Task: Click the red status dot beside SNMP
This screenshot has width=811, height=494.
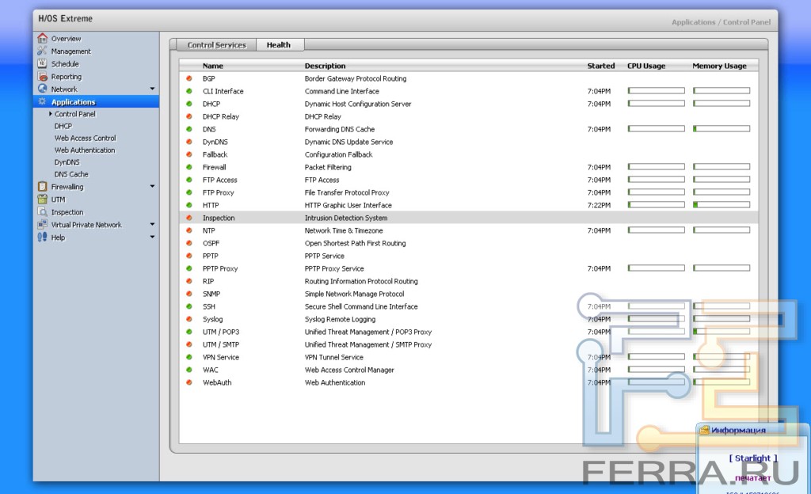Action: (189, 294)
